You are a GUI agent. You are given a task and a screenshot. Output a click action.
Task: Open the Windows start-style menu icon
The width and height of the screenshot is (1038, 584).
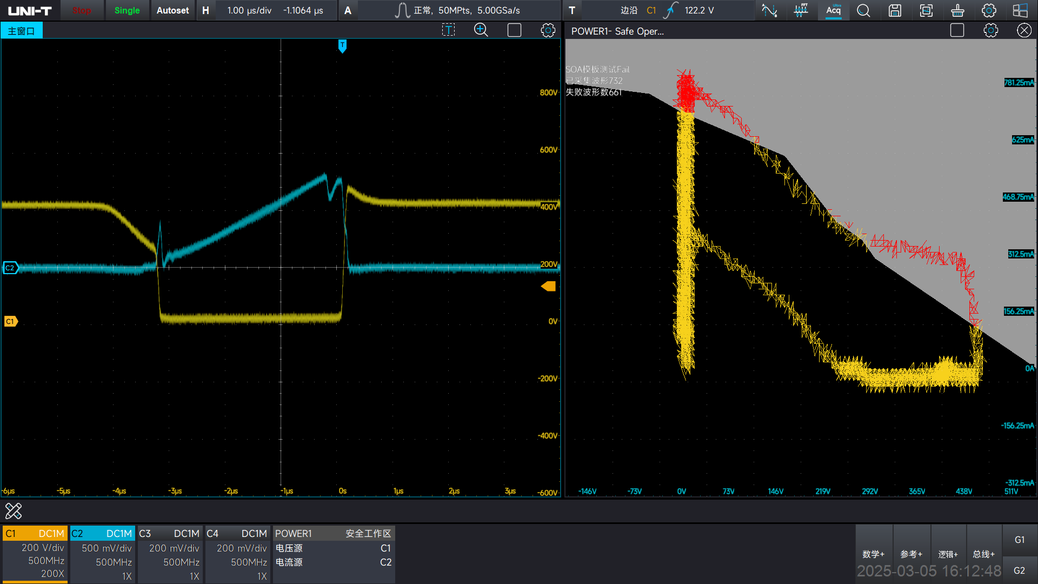point(1020,10)
